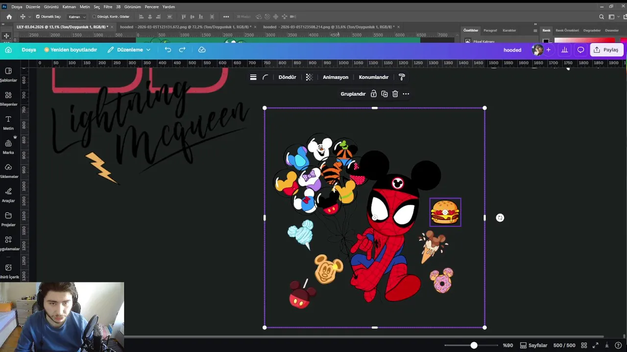Viewport: 627px width, 352px height.
Task: Click Animasyon button
Action: pos(336,77)
